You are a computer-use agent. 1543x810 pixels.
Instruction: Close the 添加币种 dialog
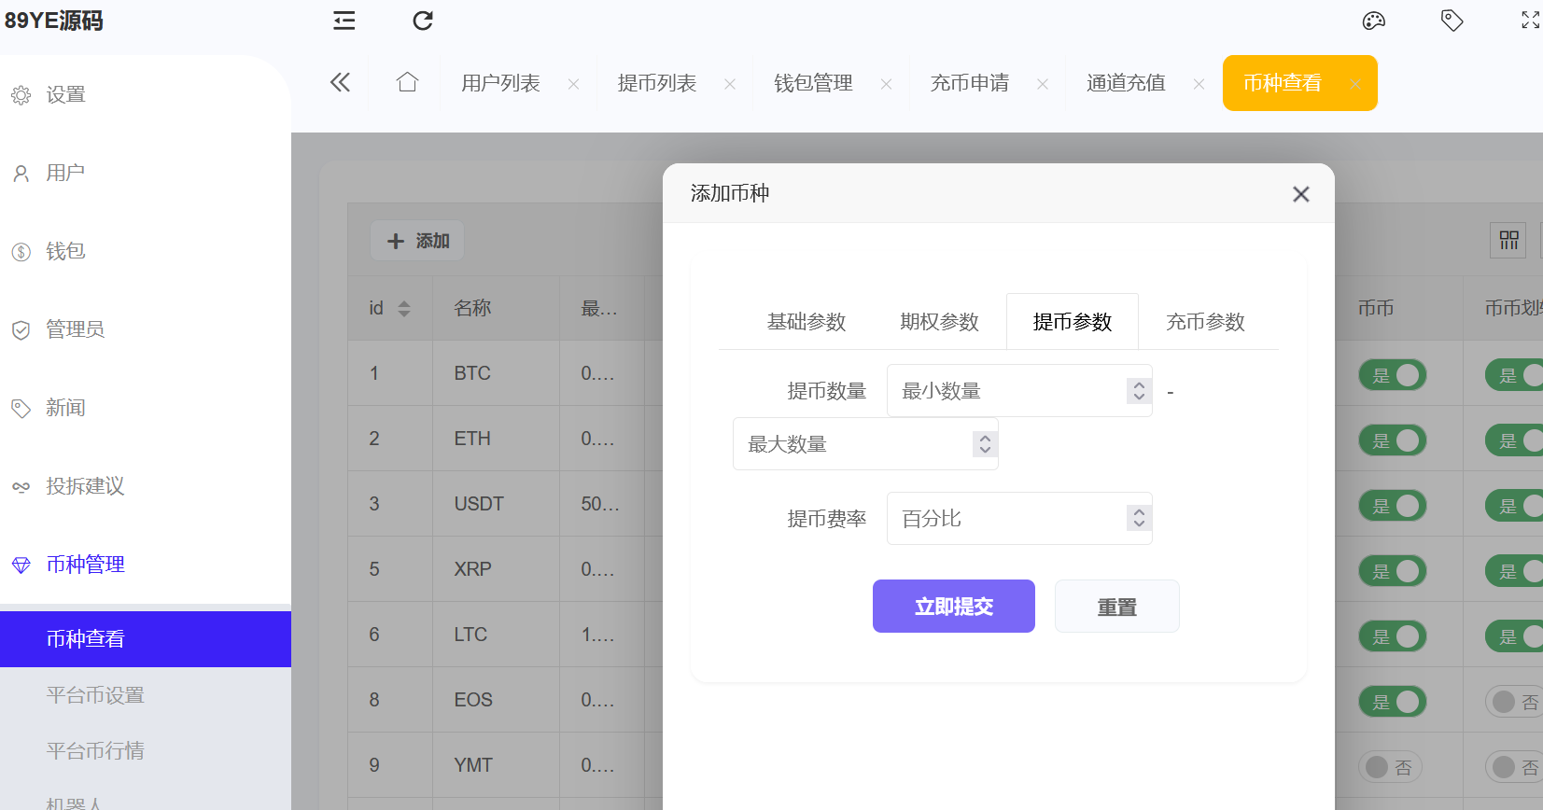pyautogui.click(x=1301, y=194)
